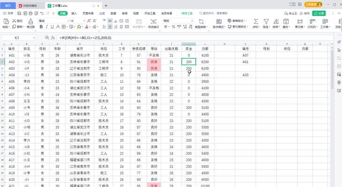Click the Sum (求和) sigma icon
The image size is (342, 187).
coord(256,22)
